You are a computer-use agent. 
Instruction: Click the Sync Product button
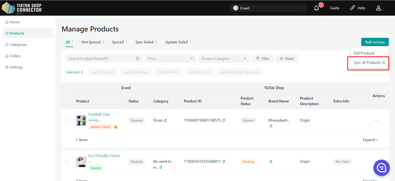(x=102, y=72)
